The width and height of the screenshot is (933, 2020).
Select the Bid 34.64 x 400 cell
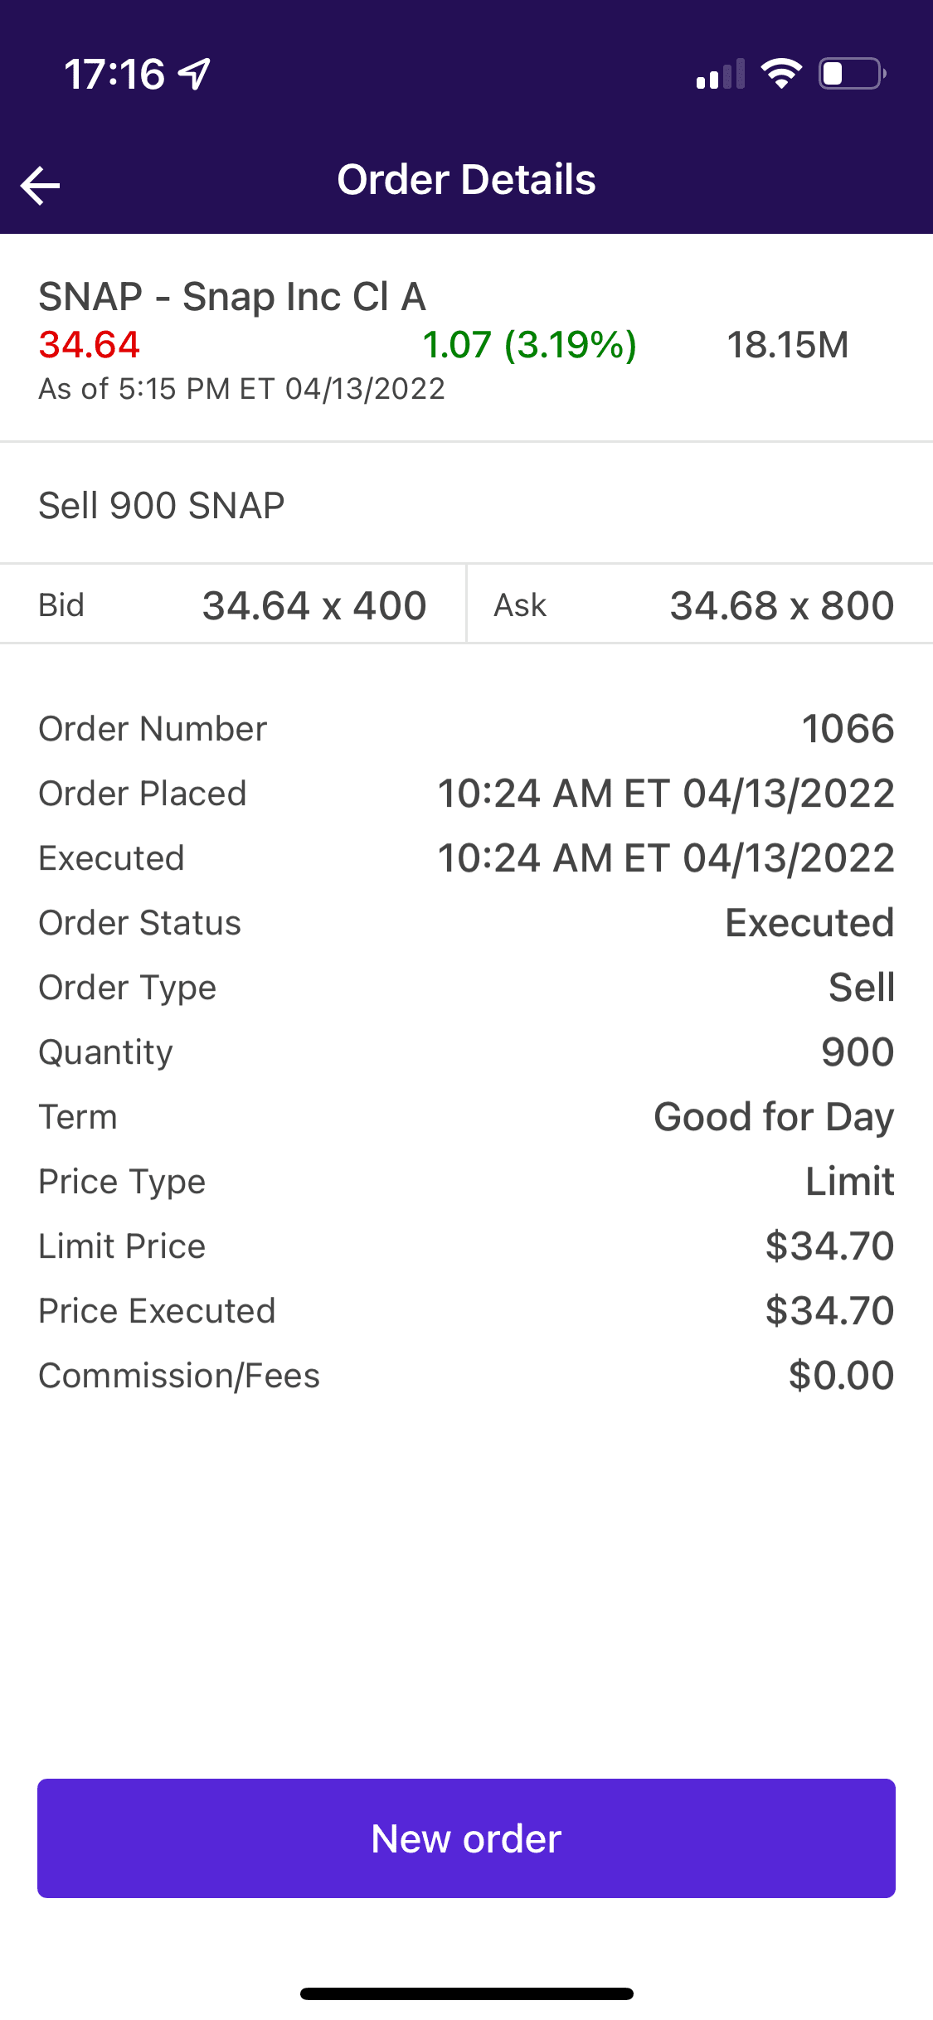point(232,605)
